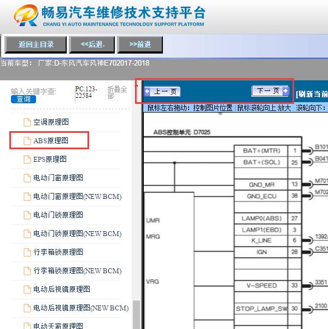Click document icon beside 电动后视镜原理图
Image resolution: width=328 pixels, height=329 pixels.
click(27, 290)
